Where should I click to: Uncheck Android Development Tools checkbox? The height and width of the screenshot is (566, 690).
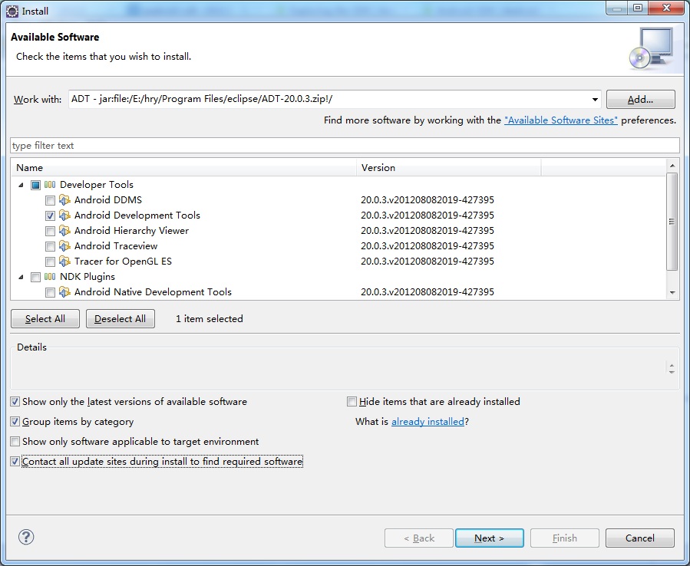point(50,216)
